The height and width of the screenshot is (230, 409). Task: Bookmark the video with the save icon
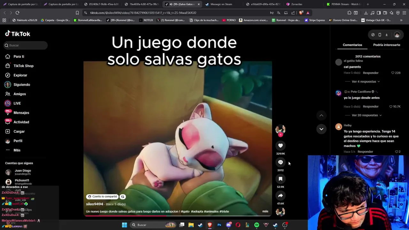click(280, 179)
